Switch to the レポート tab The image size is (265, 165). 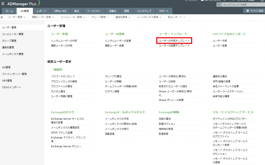41,11
